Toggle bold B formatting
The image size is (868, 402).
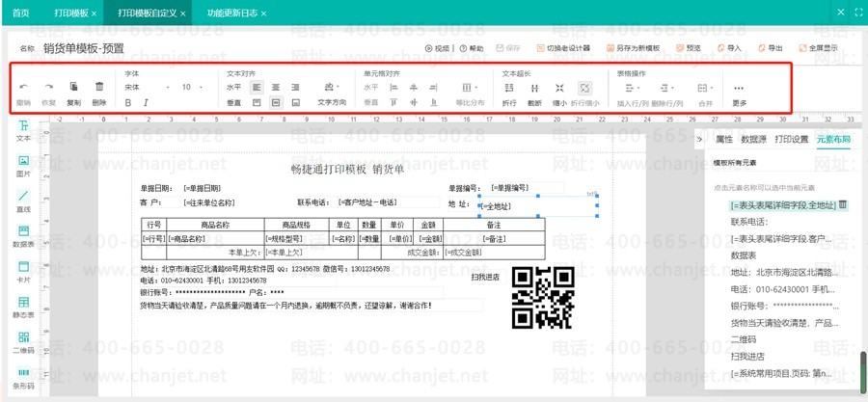tap(128, 102)
